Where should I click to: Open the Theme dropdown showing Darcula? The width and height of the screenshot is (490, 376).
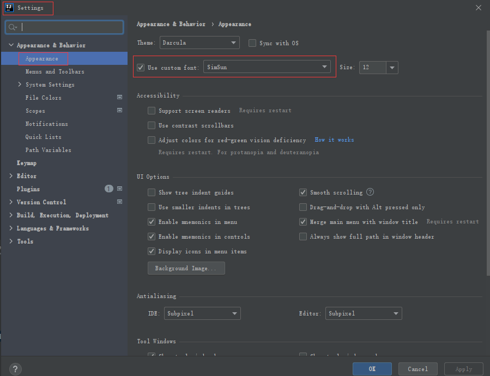(199, 43)
